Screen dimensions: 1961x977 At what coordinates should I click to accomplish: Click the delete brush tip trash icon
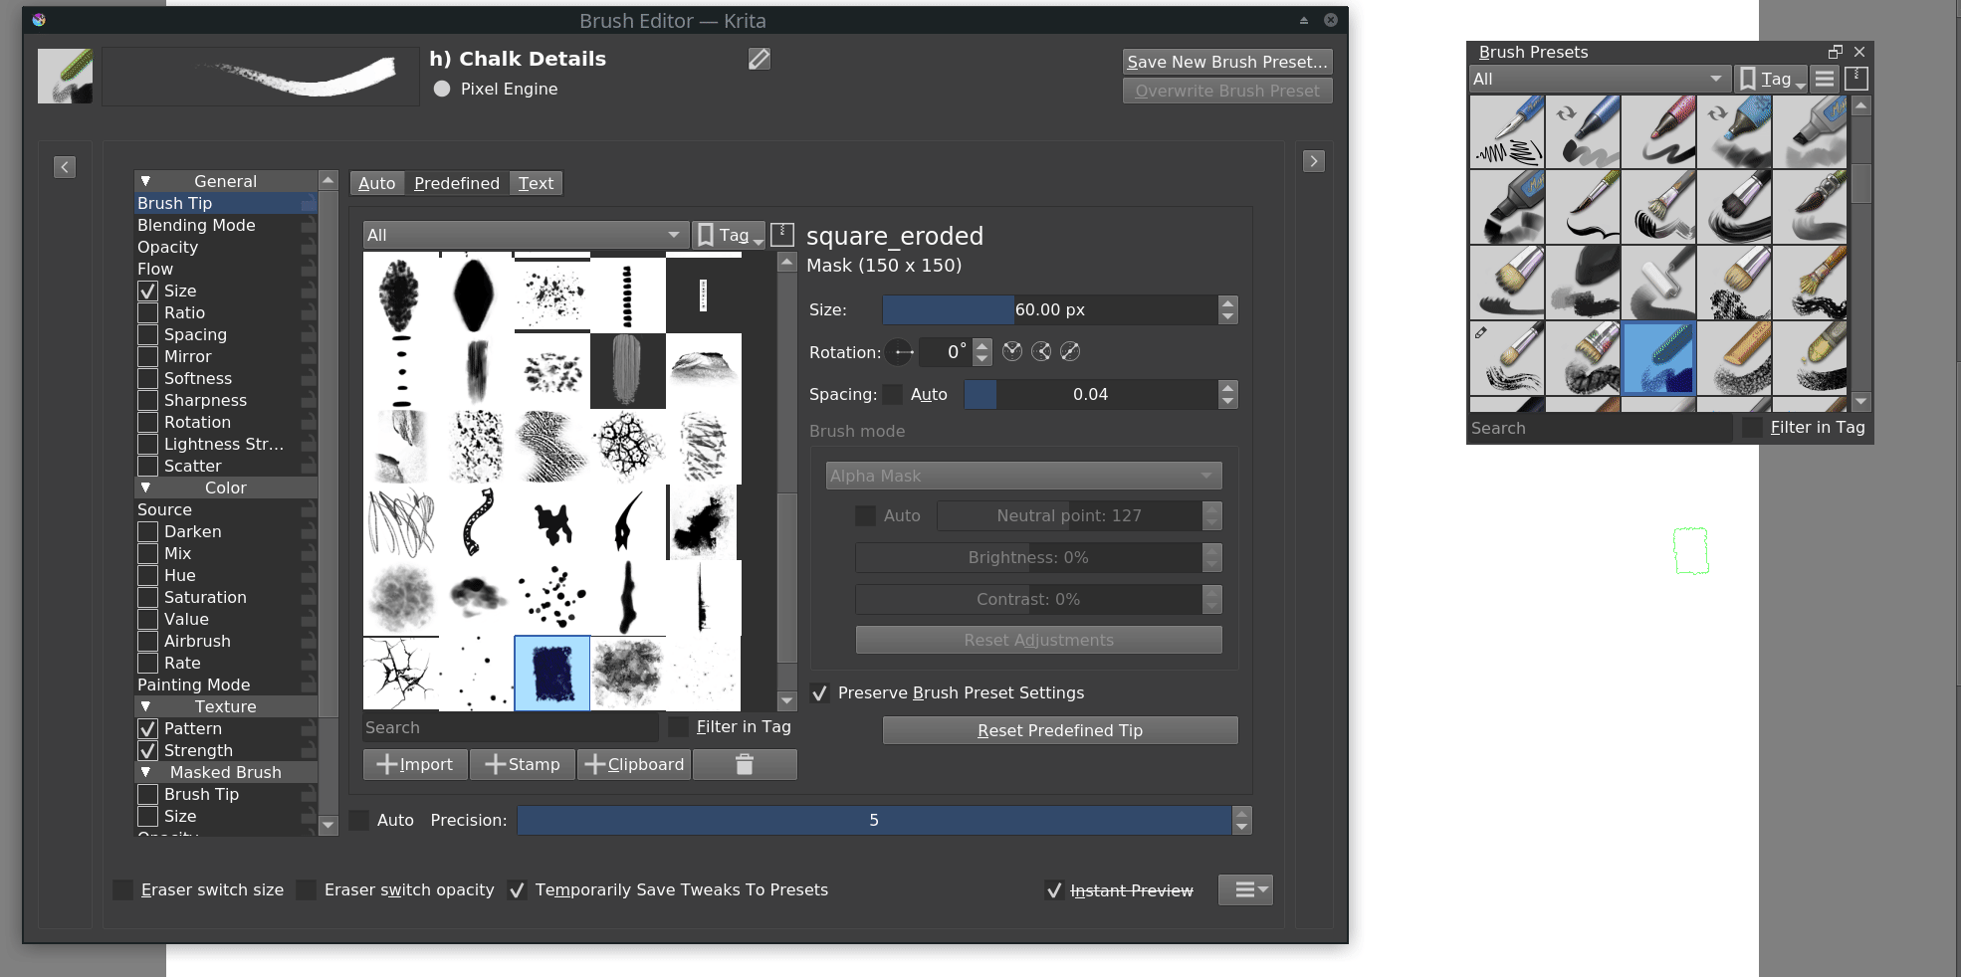pos(744,764)
